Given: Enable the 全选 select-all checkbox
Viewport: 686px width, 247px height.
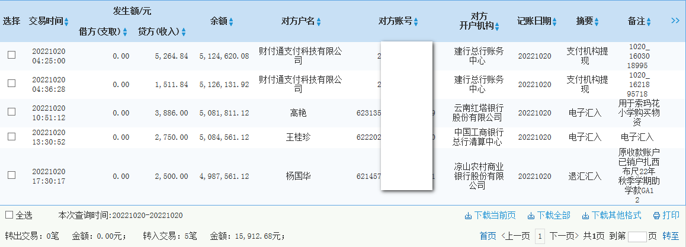Looking at the screenshot, I should coord(9,214).
